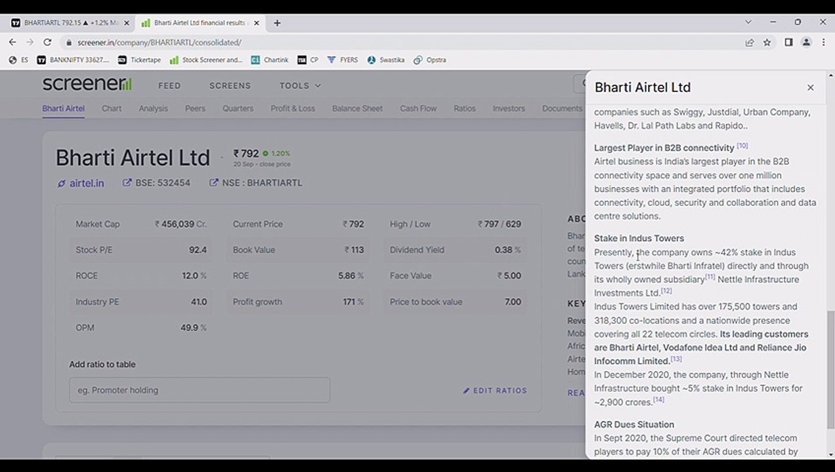
Task: Click the Market Cap value 456,039 Cr.
Action: 181,224
